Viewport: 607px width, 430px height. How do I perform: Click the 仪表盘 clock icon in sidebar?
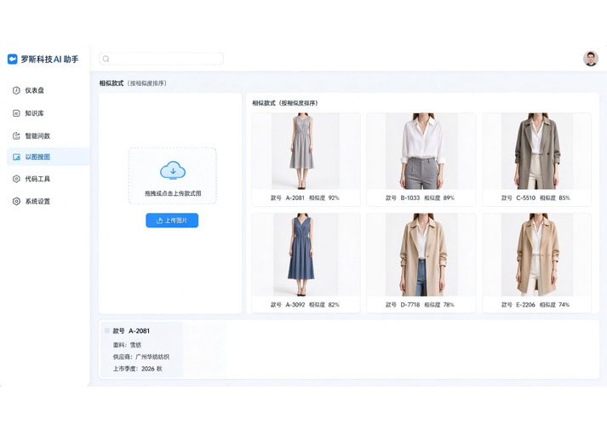click(16, 90)
